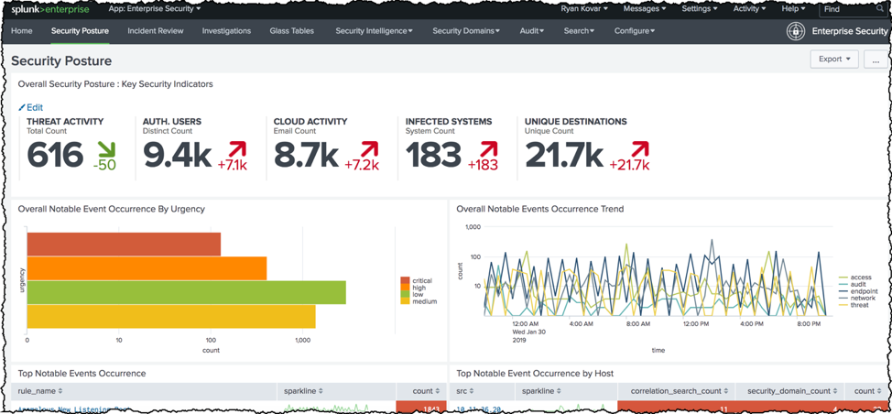This screenshot has height=414, width=892.
Task: Click the pencil Edit link
Action: (31, 107)
